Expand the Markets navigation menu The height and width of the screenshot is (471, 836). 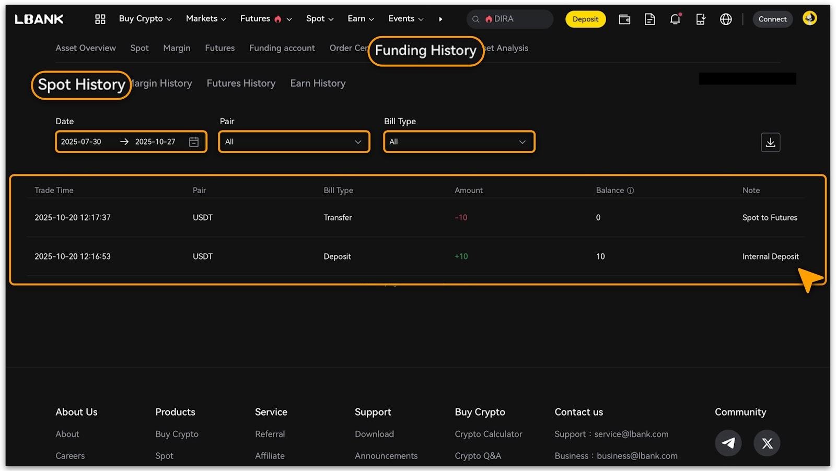point(206,19)
